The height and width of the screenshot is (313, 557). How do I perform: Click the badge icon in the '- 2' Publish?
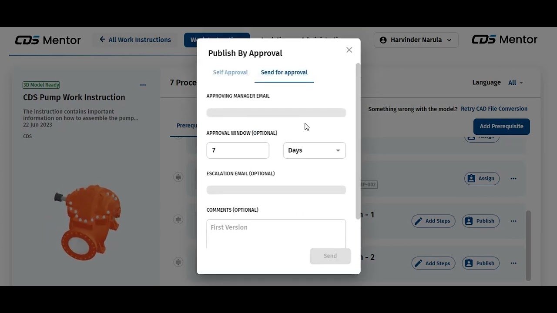click(469, 263)
